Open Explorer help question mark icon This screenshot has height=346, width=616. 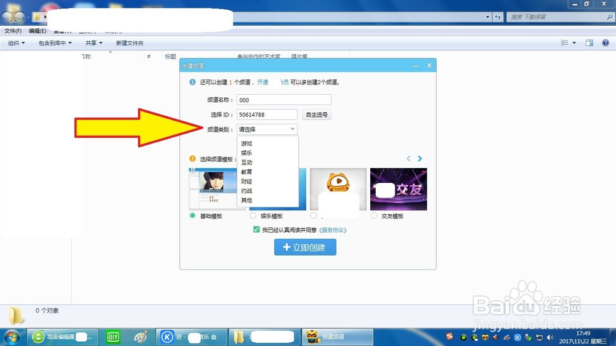pos(606,43)
